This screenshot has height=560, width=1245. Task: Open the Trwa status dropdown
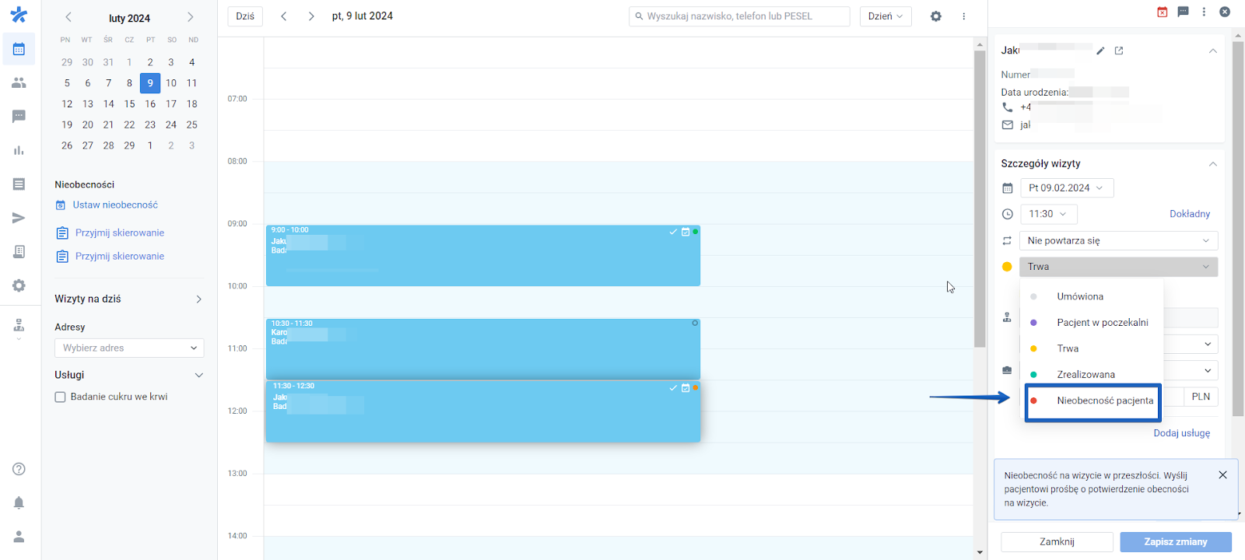tap(1119, 267)
